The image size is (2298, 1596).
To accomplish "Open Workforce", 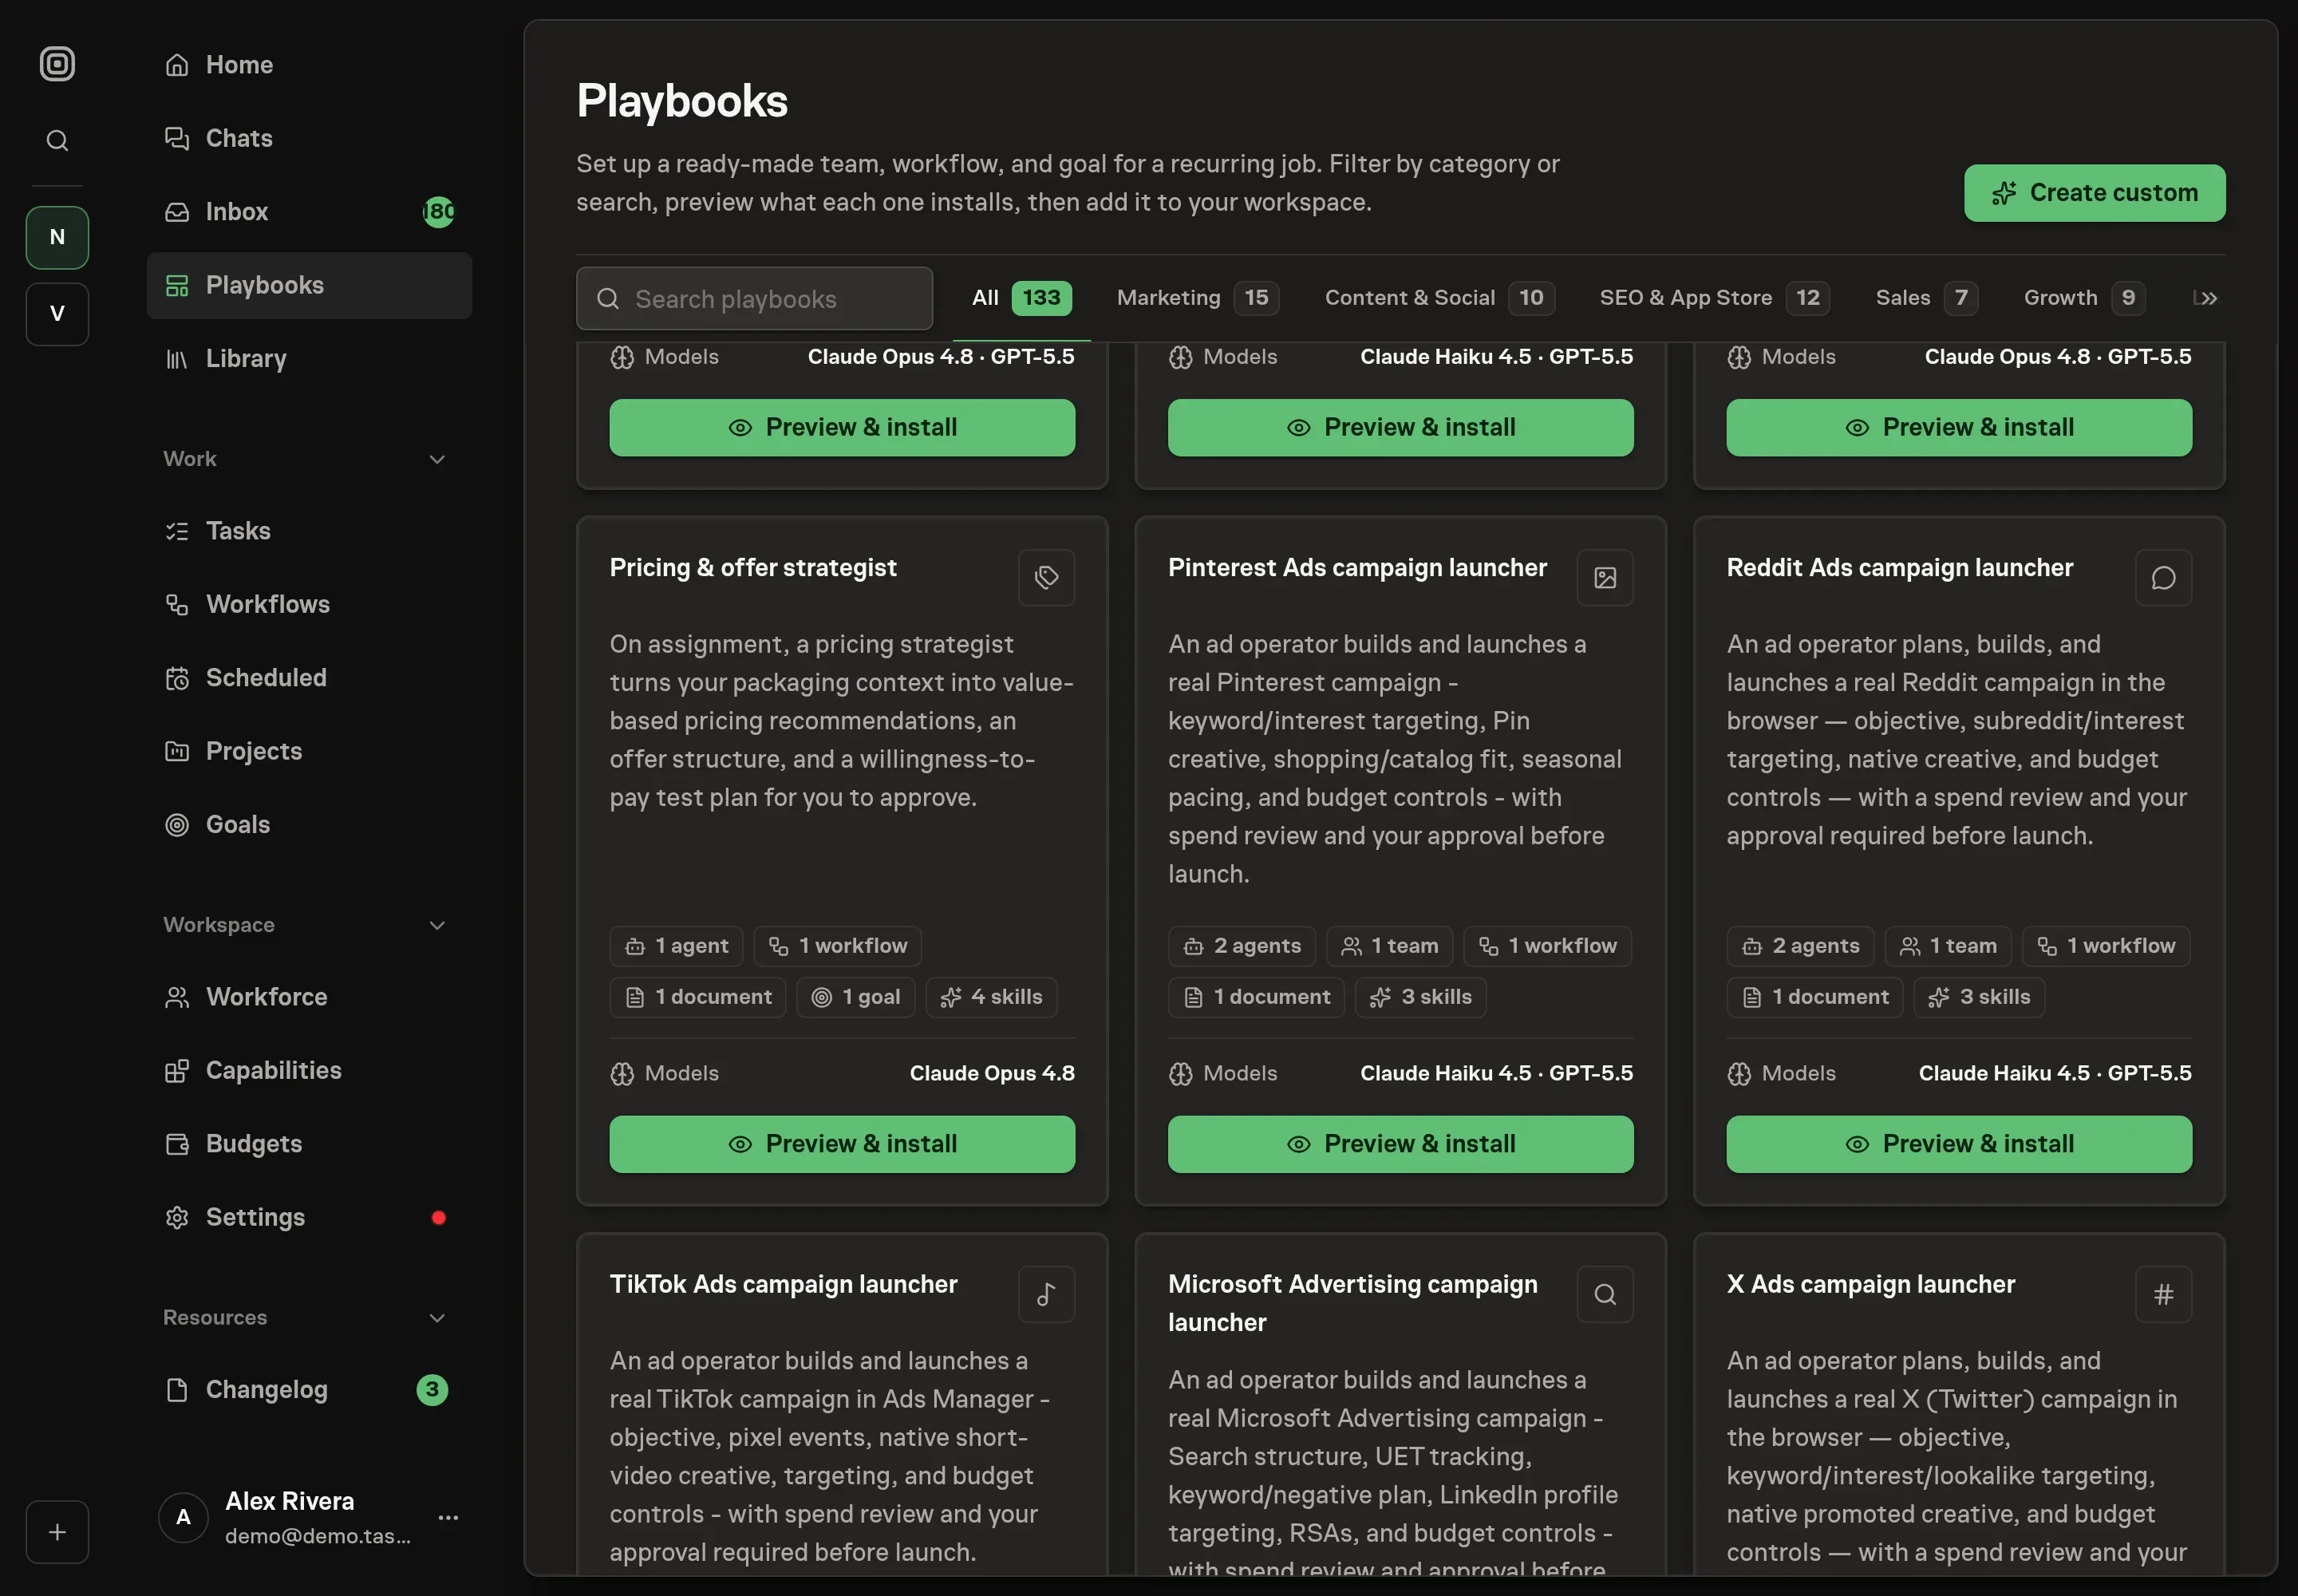I will 309,997.
